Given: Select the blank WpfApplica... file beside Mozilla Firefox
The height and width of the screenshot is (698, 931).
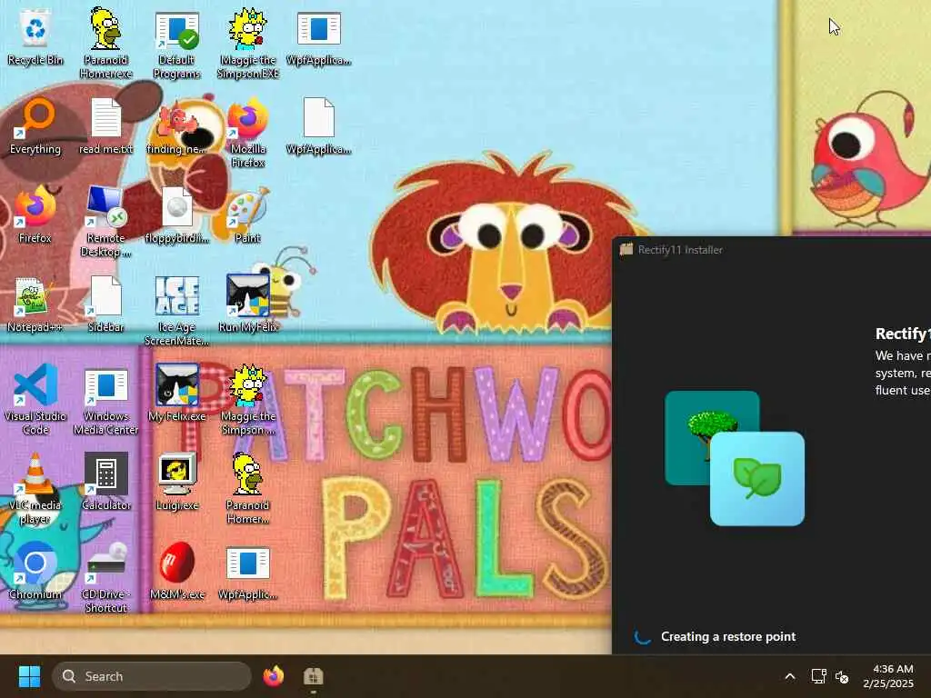Looking at the screenshot, I should point(319,125).
